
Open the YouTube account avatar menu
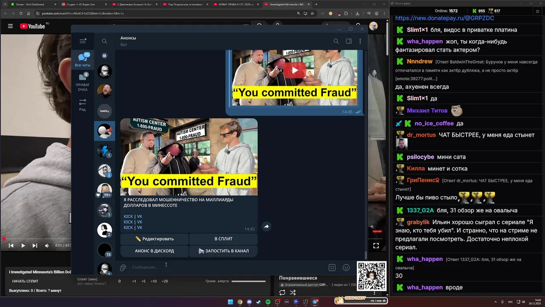tap(373, 26)
